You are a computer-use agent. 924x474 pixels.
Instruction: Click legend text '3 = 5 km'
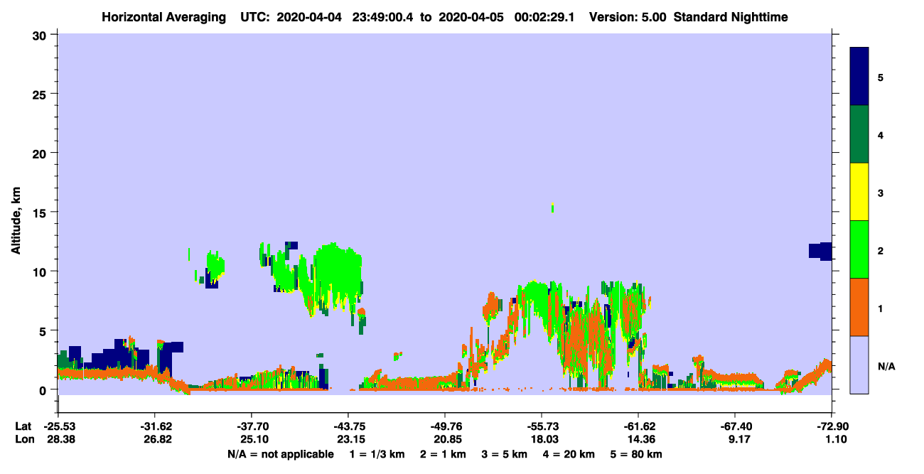(x=504, y=454)
